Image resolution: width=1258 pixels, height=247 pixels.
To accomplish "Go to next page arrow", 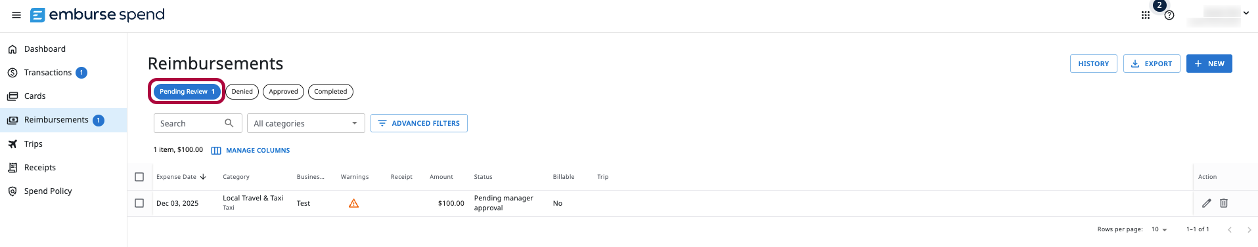I will coord(1249,229).
